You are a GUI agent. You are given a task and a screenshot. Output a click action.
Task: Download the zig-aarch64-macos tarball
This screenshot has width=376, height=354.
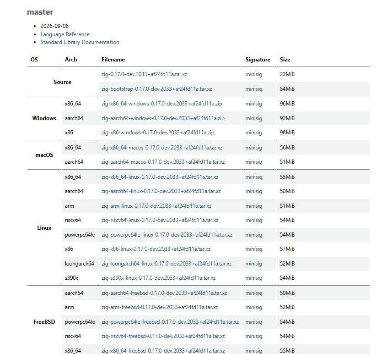point(163,162)
